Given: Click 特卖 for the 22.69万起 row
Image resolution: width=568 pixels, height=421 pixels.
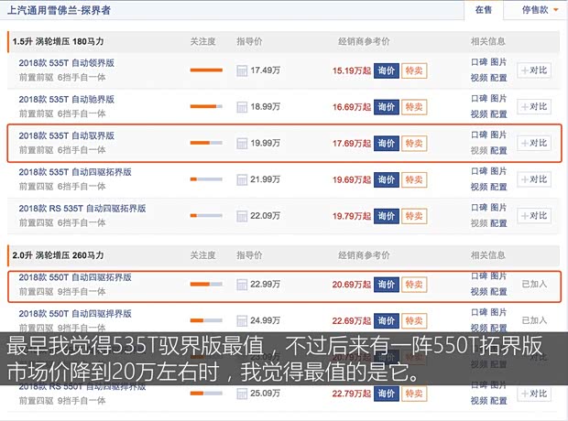Looking at the screenshot, I should [x=414, y=320].
